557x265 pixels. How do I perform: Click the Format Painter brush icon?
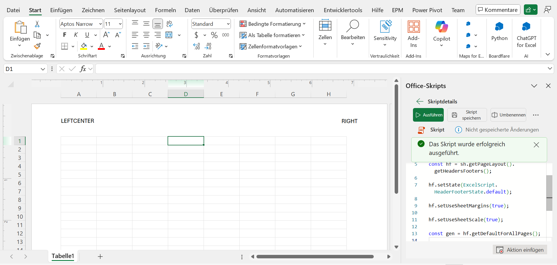(x=37, y=46)
